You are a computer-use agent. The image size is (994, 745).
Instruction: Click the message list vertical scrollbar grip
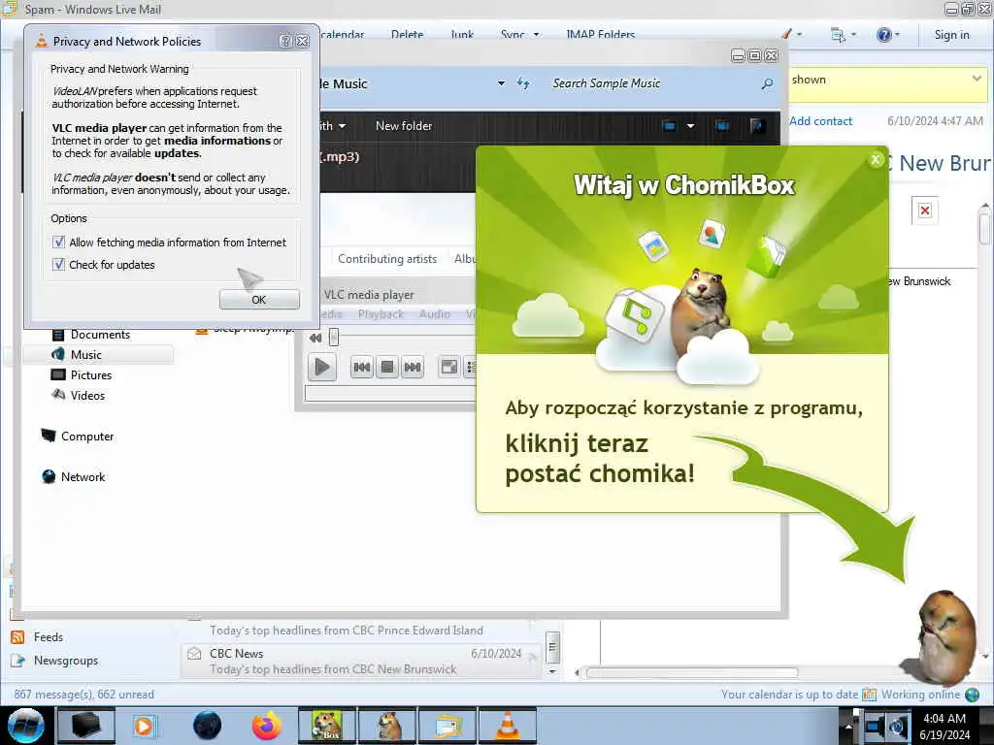552,647
